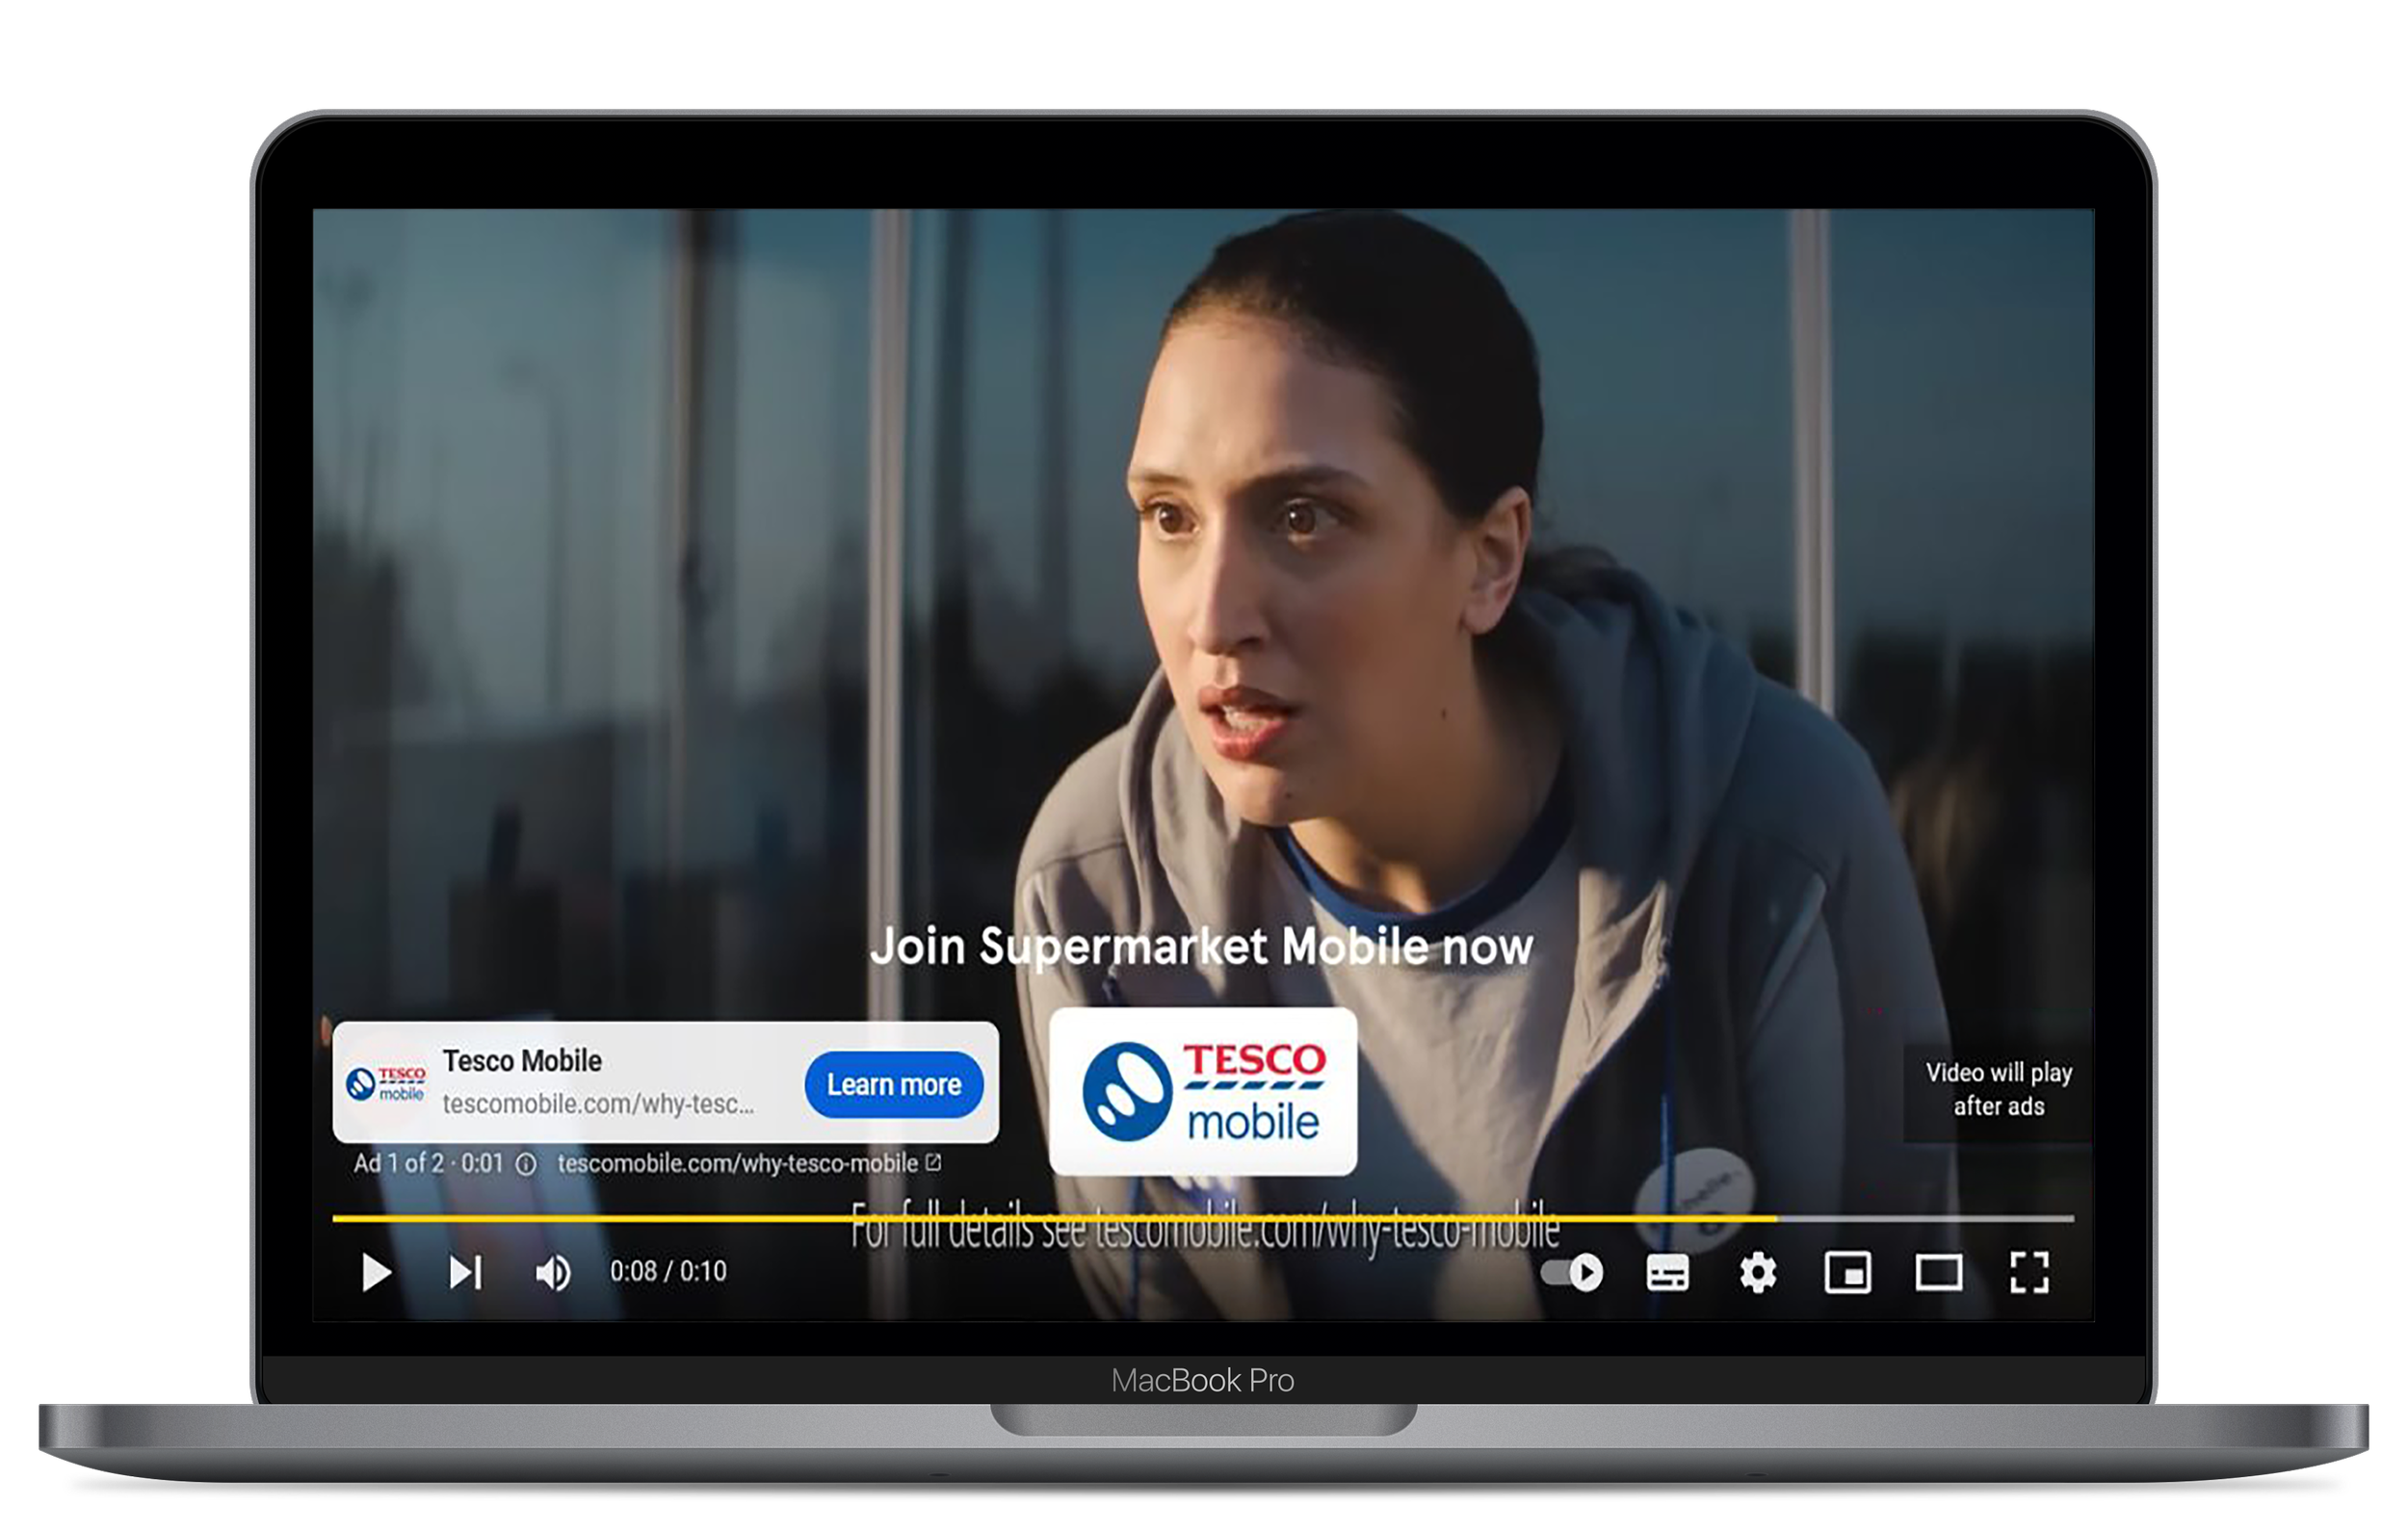Toggle the autoplay switch
Viewport: 2408px width, 1531px height.
click(x=1572, y=1273)
